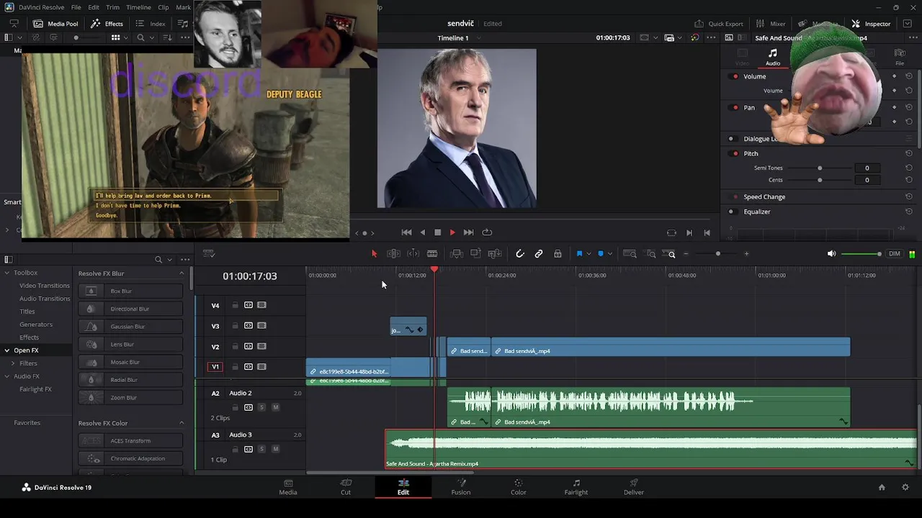Viewport: 922px width, 518px height.
Task: Select the Blade Edit Mode tool
Action: coord(432,254)
